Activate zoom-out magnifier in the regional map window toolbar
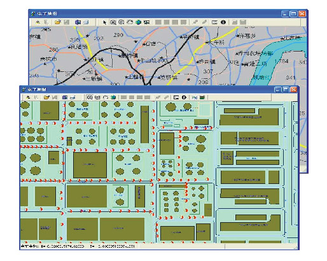This screenshot has width=327, height=261. (x=121, y=22)
